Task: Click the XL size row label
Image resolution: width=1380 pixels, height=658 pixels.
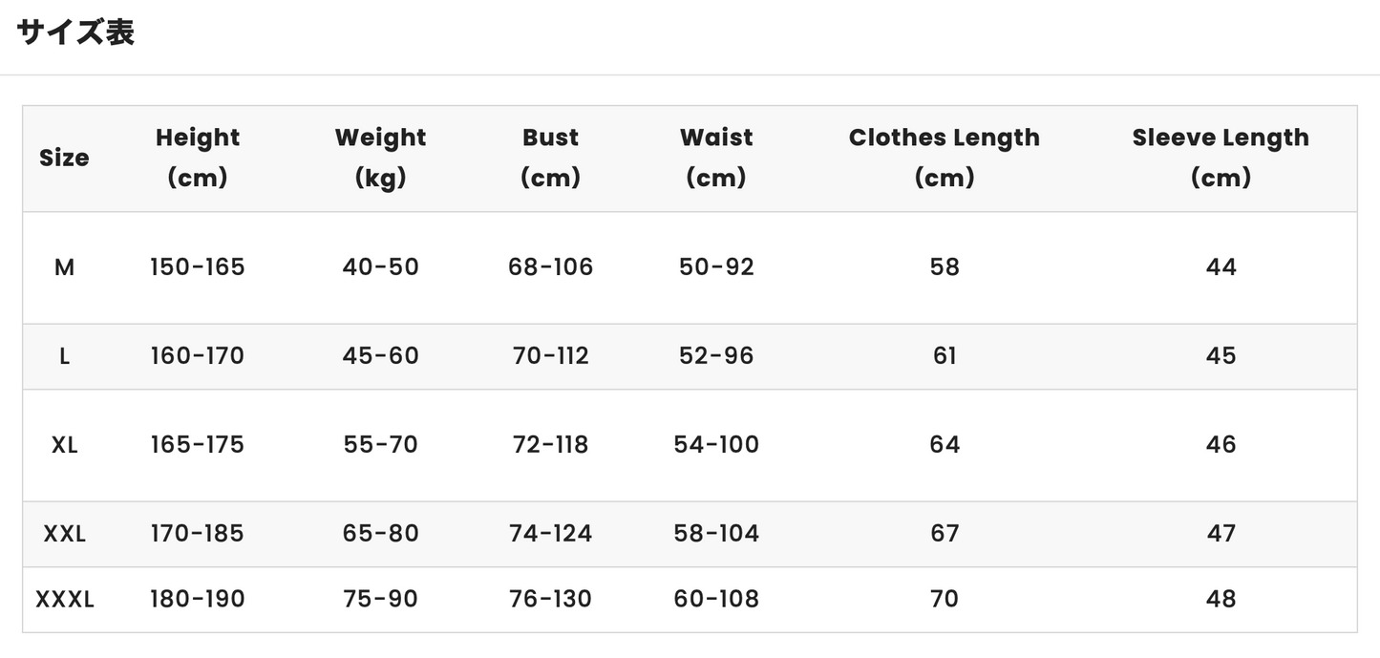Action: coord(64,445)
